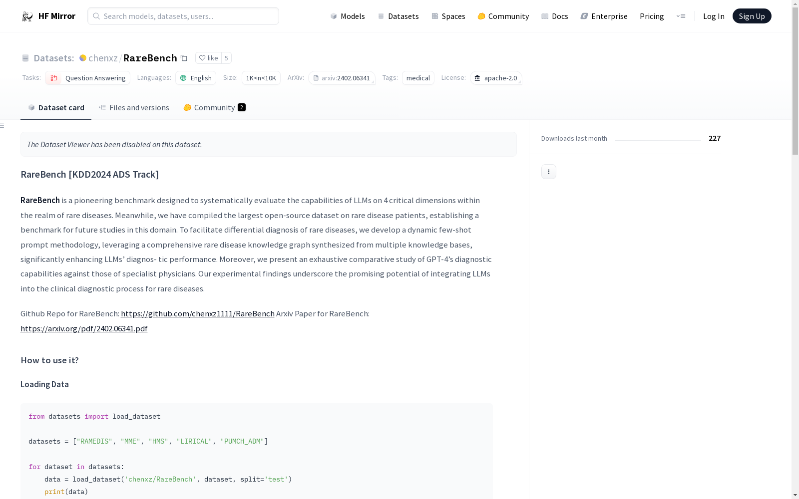This screenshot has width=799, height=499.
Task: Open the Pricing page
Action: (652, 16)
